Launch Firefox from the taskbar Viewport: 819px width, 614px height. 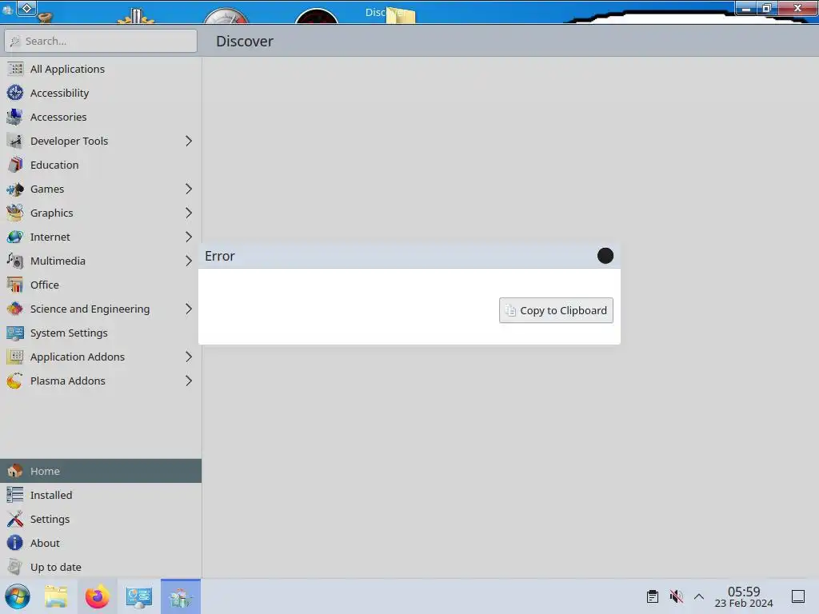(97, 596)
